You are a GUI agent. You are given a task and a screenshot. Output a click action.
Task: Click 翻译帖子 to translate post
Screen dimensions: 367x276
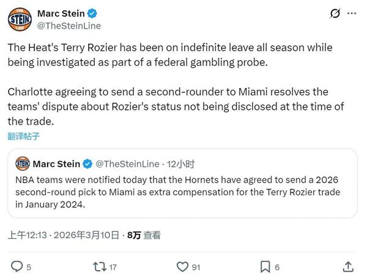point(24,136)
